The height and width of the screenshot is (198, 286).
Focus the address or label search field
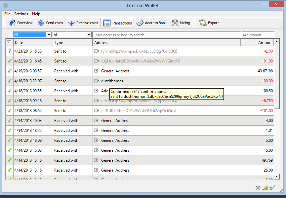point(167,35)
